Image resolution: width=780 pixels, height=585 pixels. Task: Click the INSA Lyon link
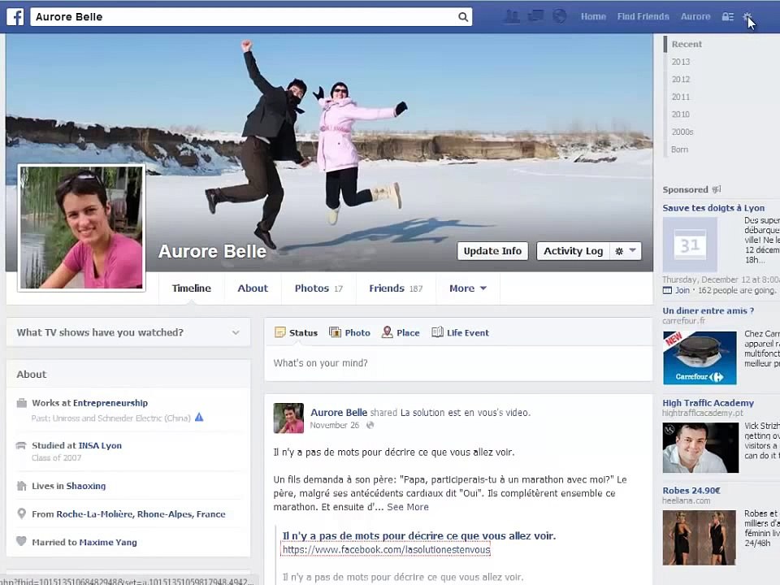pos(99,446)
